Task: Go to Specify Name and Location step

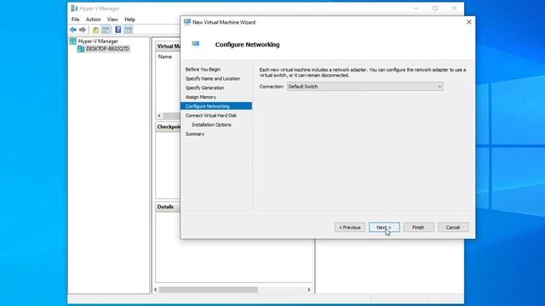Action: click(x=213, y=79)
